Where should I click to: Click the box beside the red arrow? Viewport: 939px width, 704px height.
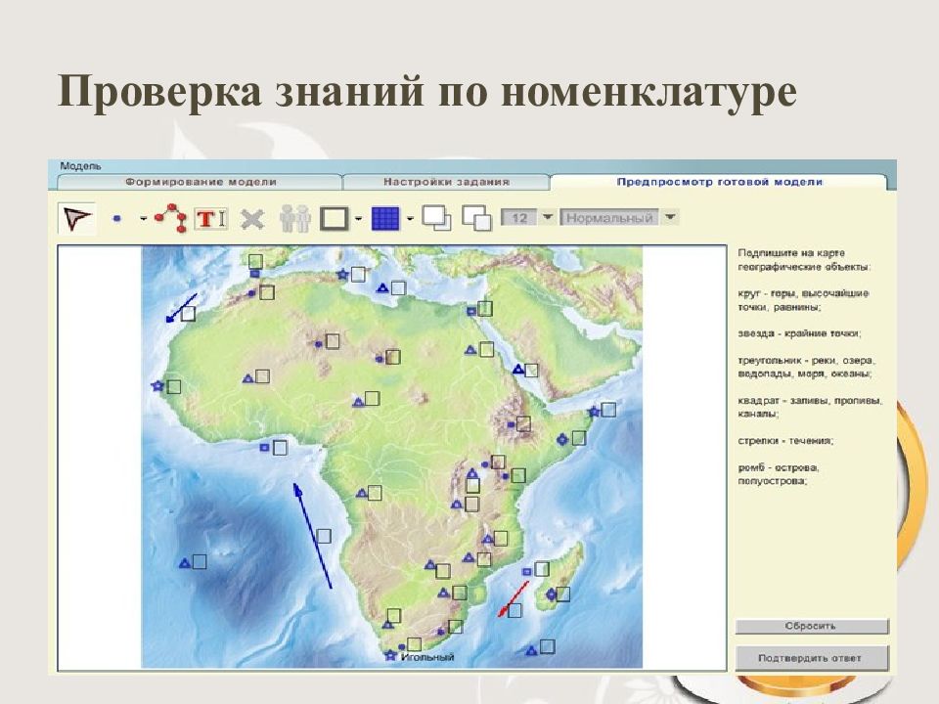[514, 610]
